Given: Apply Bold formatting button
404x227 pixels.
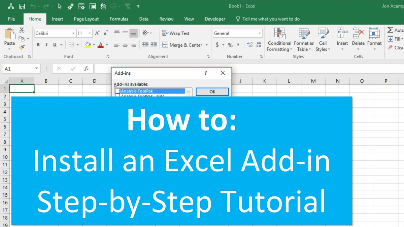Looking at the screenshot, I should pyautogui.click(x=38, y=45).
